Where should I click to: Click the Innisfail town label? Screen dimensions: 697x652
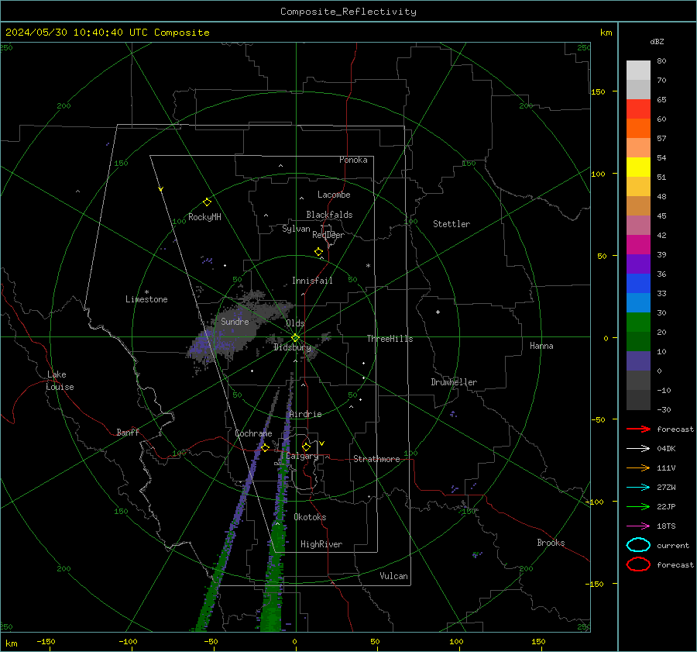click(x=312, y=281)
